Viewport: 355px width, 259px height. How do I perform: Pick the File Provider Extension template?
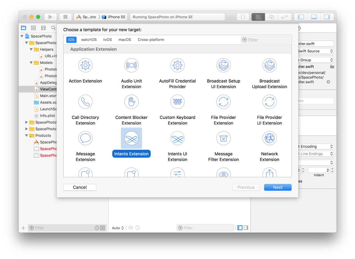(223, 102)
